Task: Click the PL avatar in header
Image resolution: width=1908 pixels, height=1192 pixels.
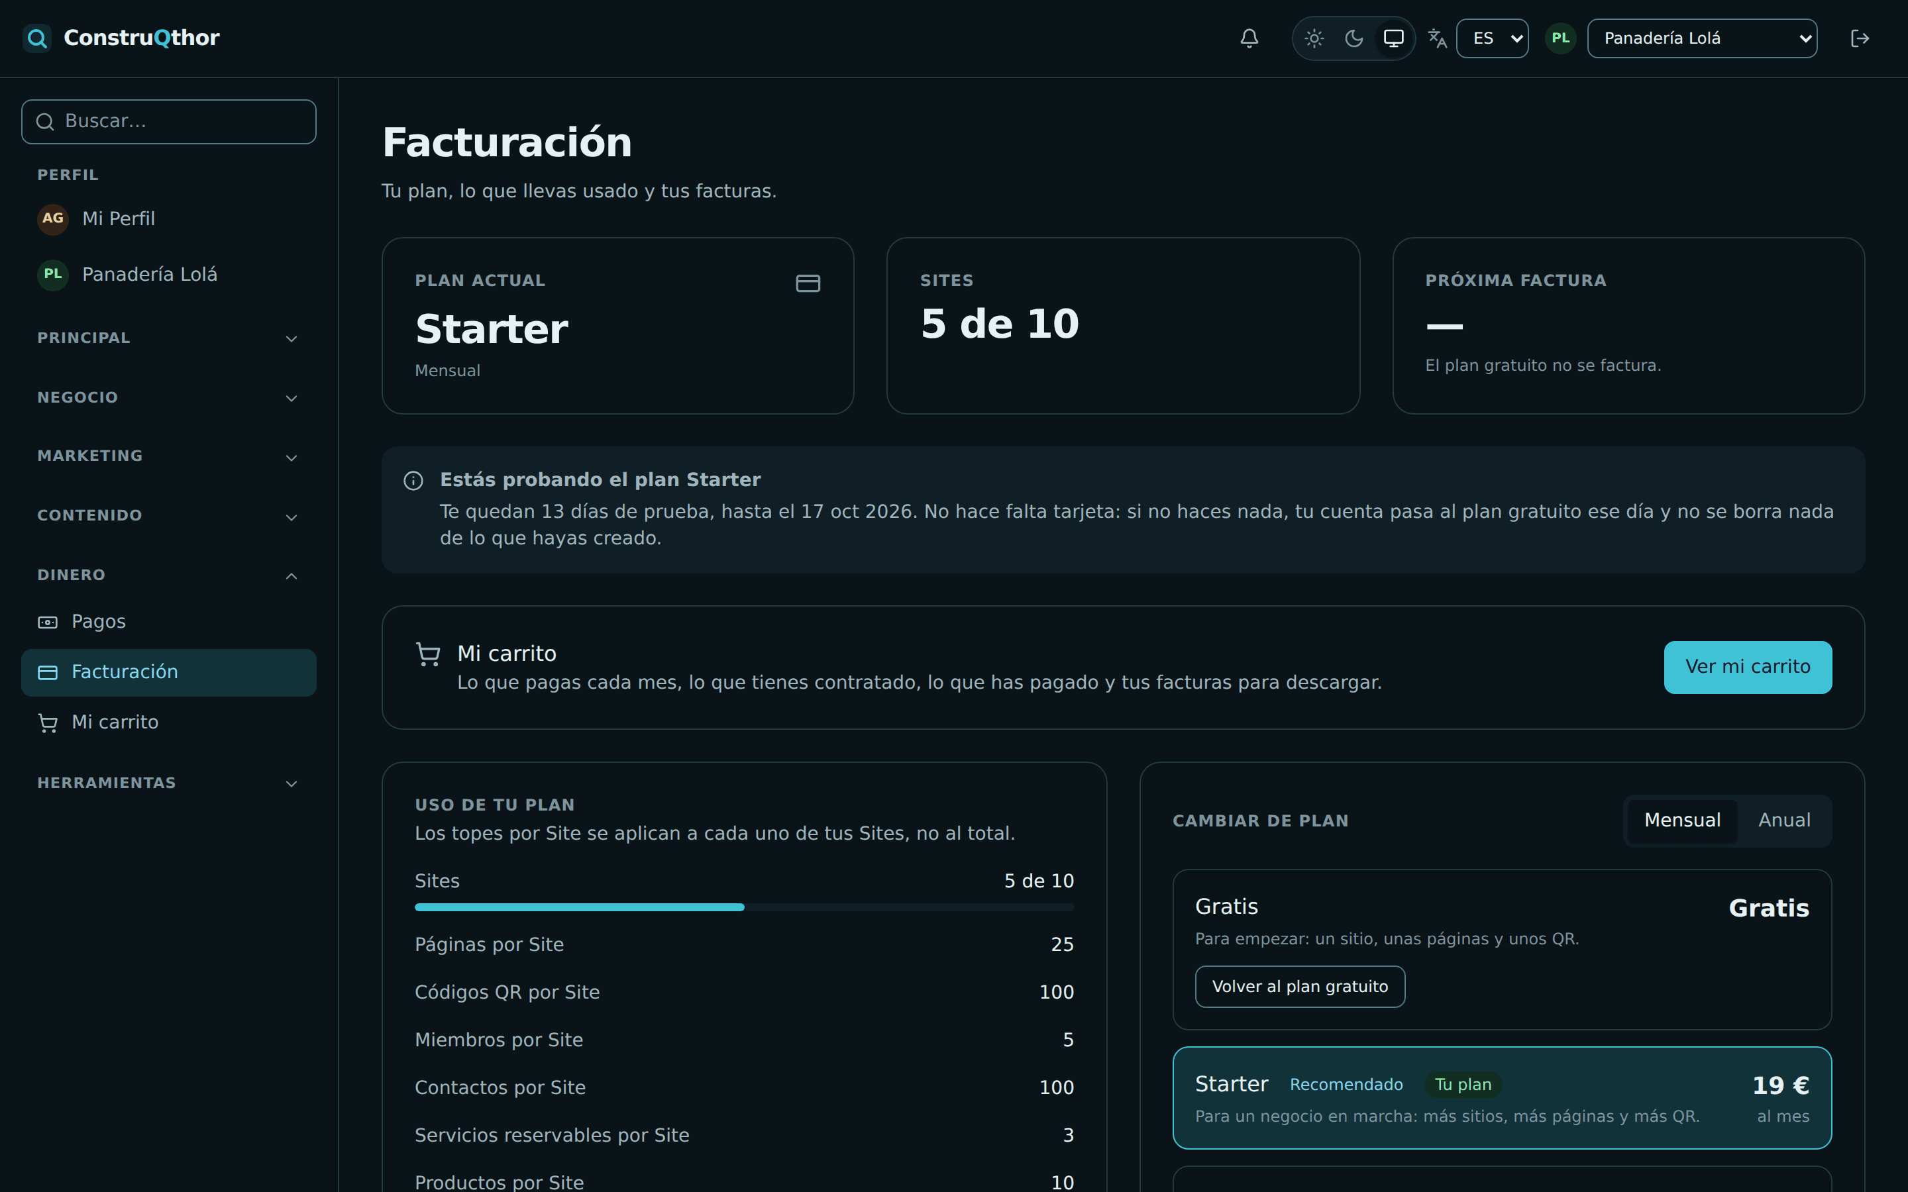Action: click(1560, 38)
